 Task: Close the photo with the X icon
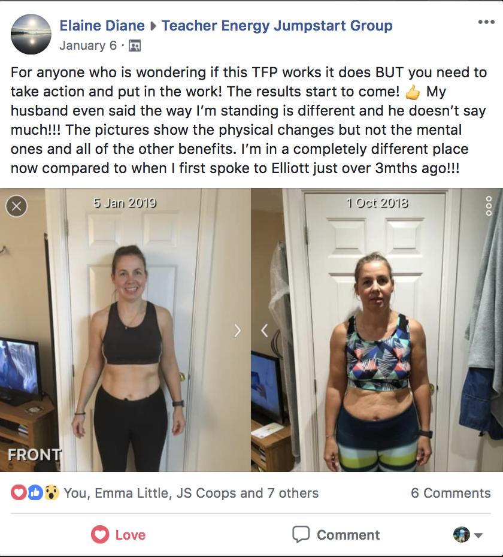[16, 206]
